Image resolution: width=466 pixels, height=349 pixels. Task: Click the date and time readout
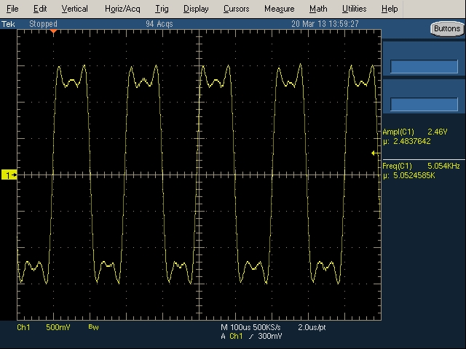[325, 24]
